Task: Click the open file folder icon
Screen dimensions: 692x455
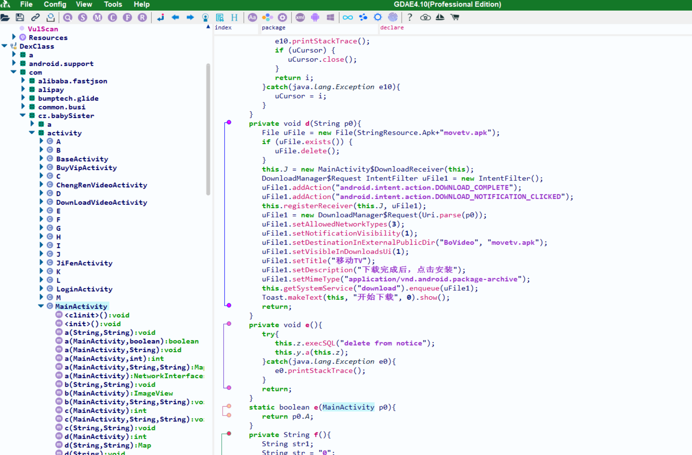Action: click(x=5, y=17)
